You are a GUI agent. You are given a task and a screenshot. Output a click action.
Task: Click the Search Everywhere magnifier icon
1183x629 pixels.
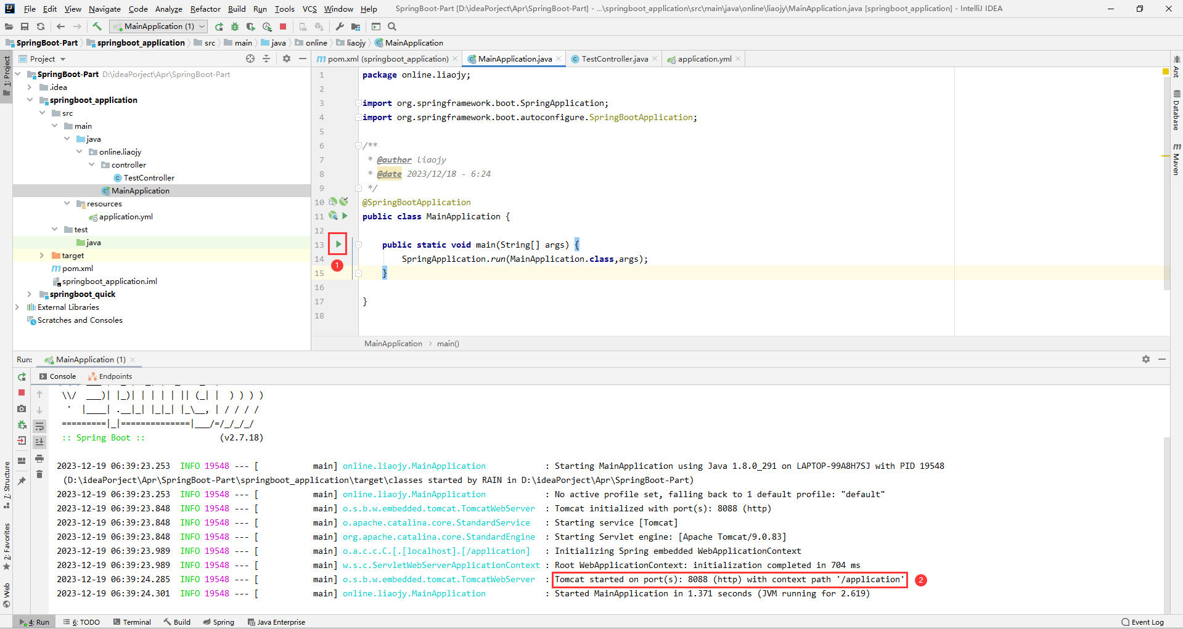coord(392,26)
